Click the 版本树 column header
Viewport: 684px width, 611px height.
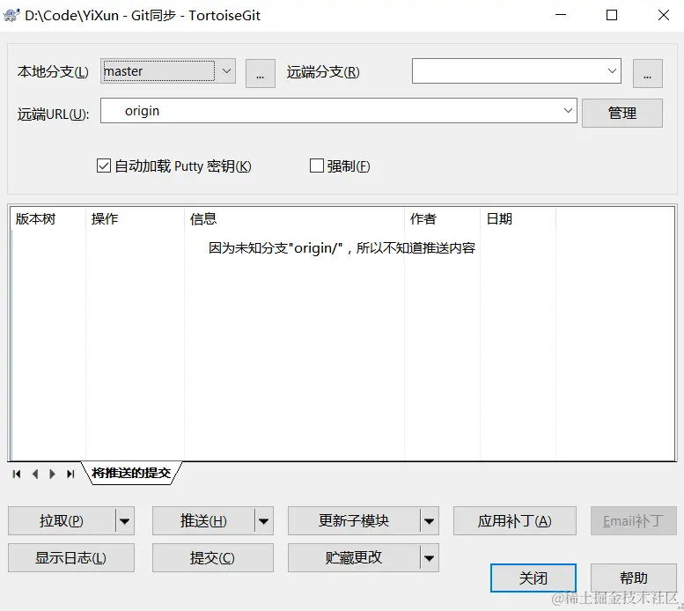tap(48, 218)
